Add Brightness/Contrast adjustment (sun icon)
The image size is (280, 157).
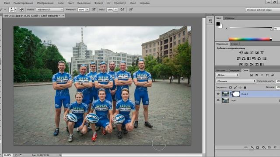tap(241, 52)
